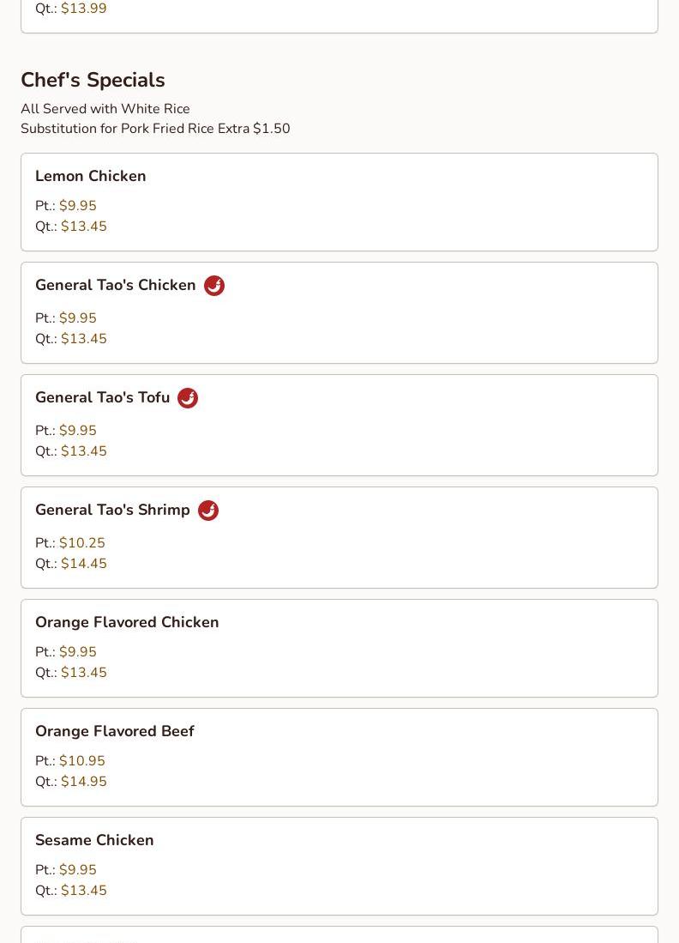Open the General Tao's Tofu item
Image resolution: width=679 pixels, height=943 pixels.
[x=103, y=397]
